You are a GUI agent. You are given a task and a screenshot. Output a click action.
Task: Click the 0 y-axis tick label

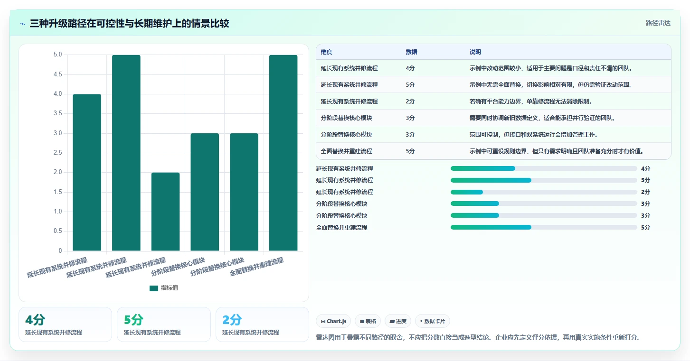[x=60, y=251]
